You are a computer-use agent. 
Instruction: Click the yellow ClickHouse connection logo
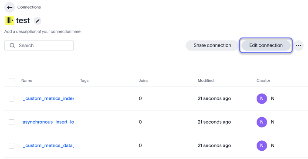(10, 20)
